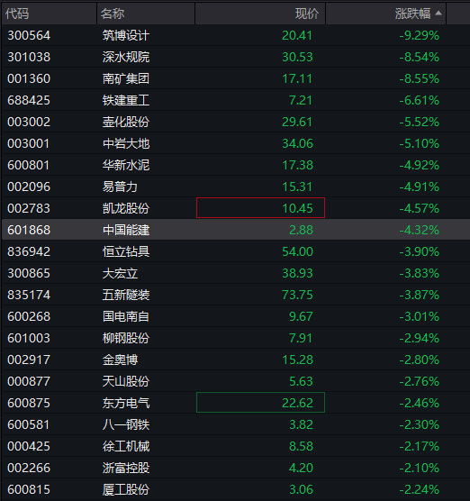Select the 浙富控股 stock name

[x=126, y=468]
